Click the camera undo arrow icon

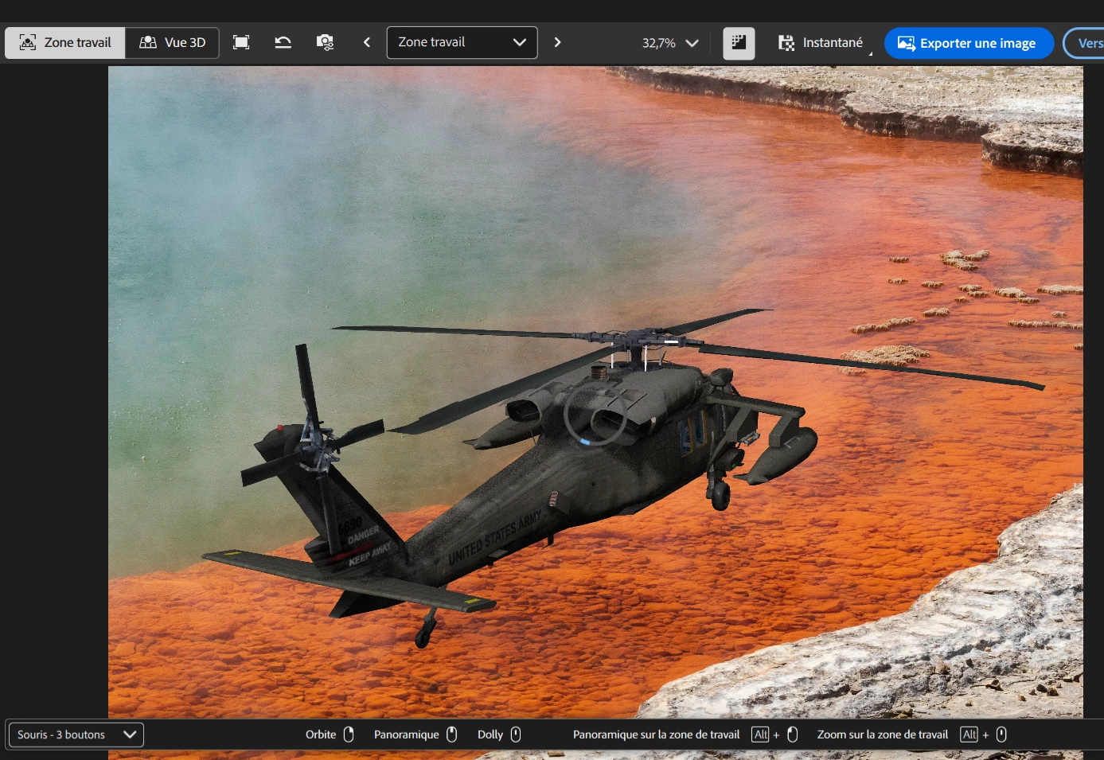pos(283,43)
